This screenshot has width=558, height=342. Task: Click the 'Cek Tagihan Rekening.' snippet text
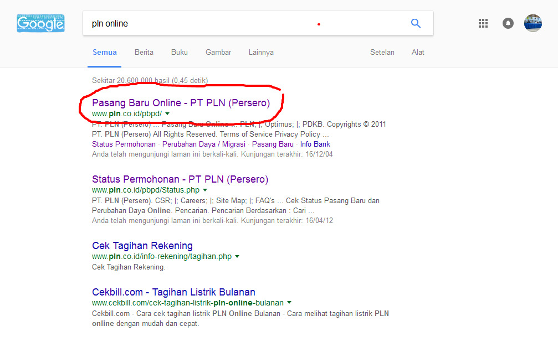pyautogui.click(x=129, y=267)
